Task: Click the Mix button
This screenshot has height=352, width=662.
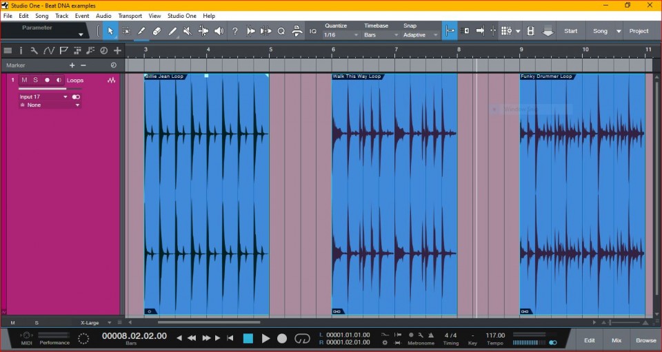Action: click(616, 340)
